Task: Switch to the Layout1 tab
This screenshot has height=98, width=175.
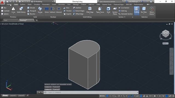Action: point(13,95)
